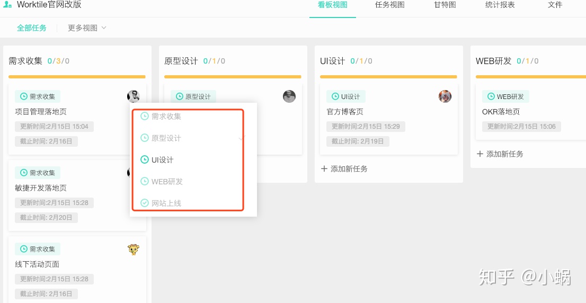The width and height of the screenshot is (586, 303).
Task: Expand the 更多视图 dropdown
Action: pyautogui.click(x=87, y=28)
